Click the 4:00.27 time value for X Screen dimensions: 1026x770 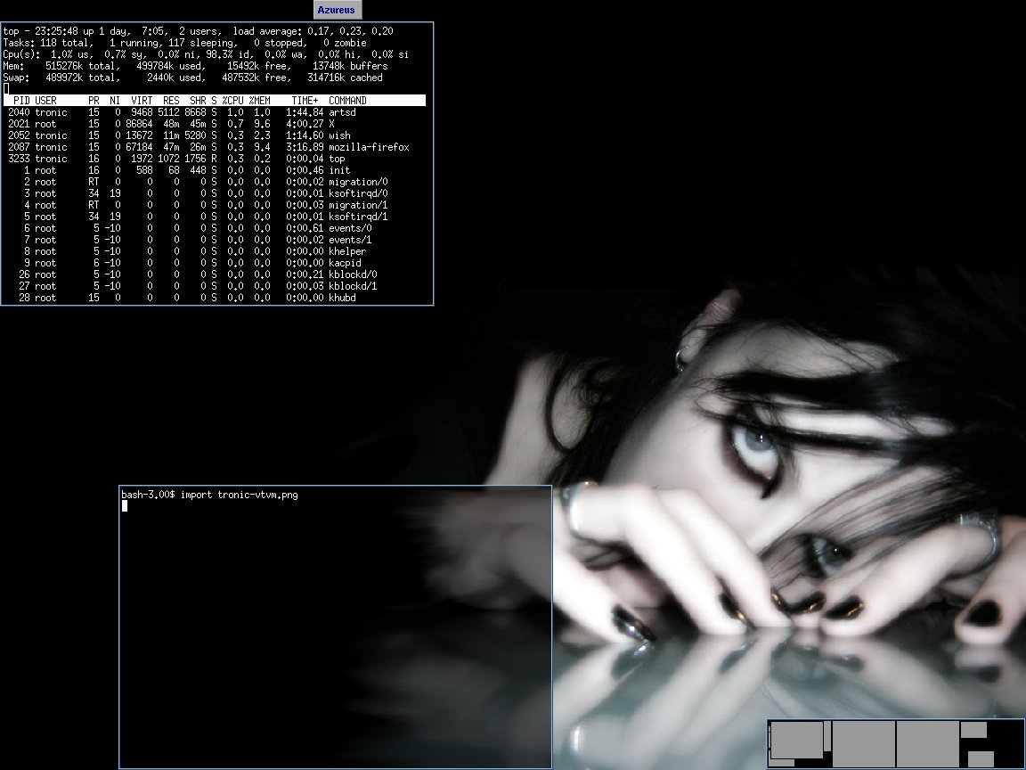tap(305, 124)
